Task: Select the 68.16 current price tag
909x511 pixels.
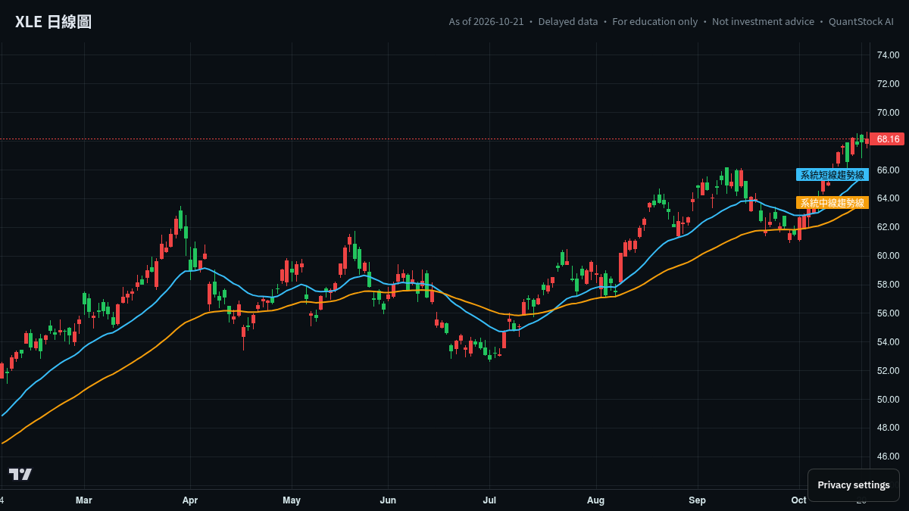Action: (888, 139)
